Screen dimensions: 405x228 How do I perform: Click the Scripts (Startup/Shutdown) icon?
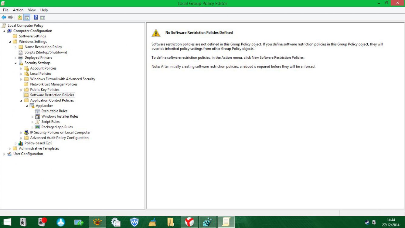[21, 52]
